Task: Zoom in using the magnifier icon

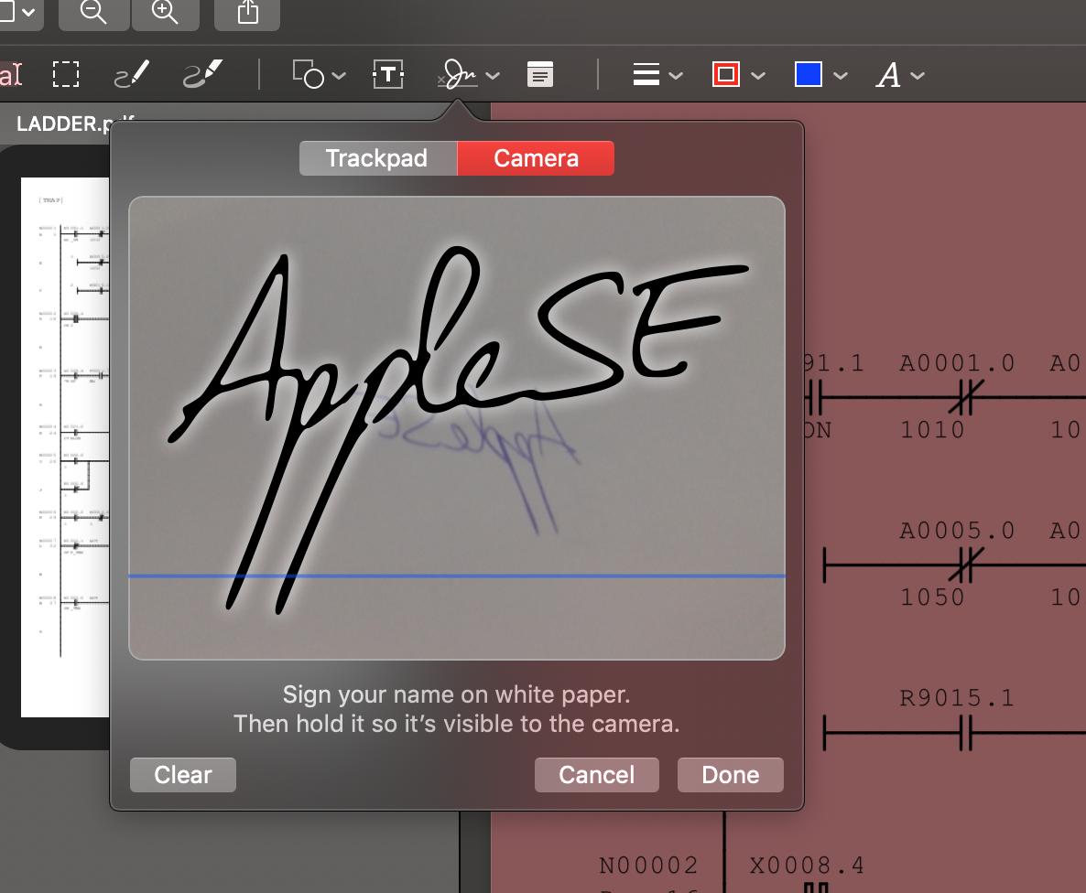Action: pyautogui.click(x=166, y=13)
